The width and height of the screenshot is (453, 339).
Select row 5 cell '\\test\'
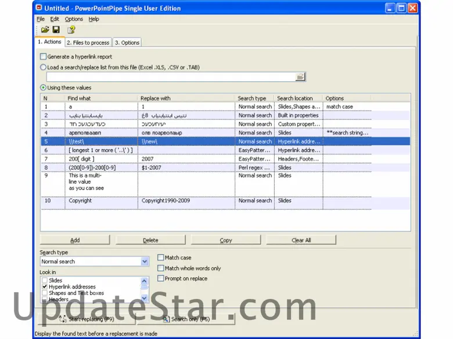(x=101, y=141)
